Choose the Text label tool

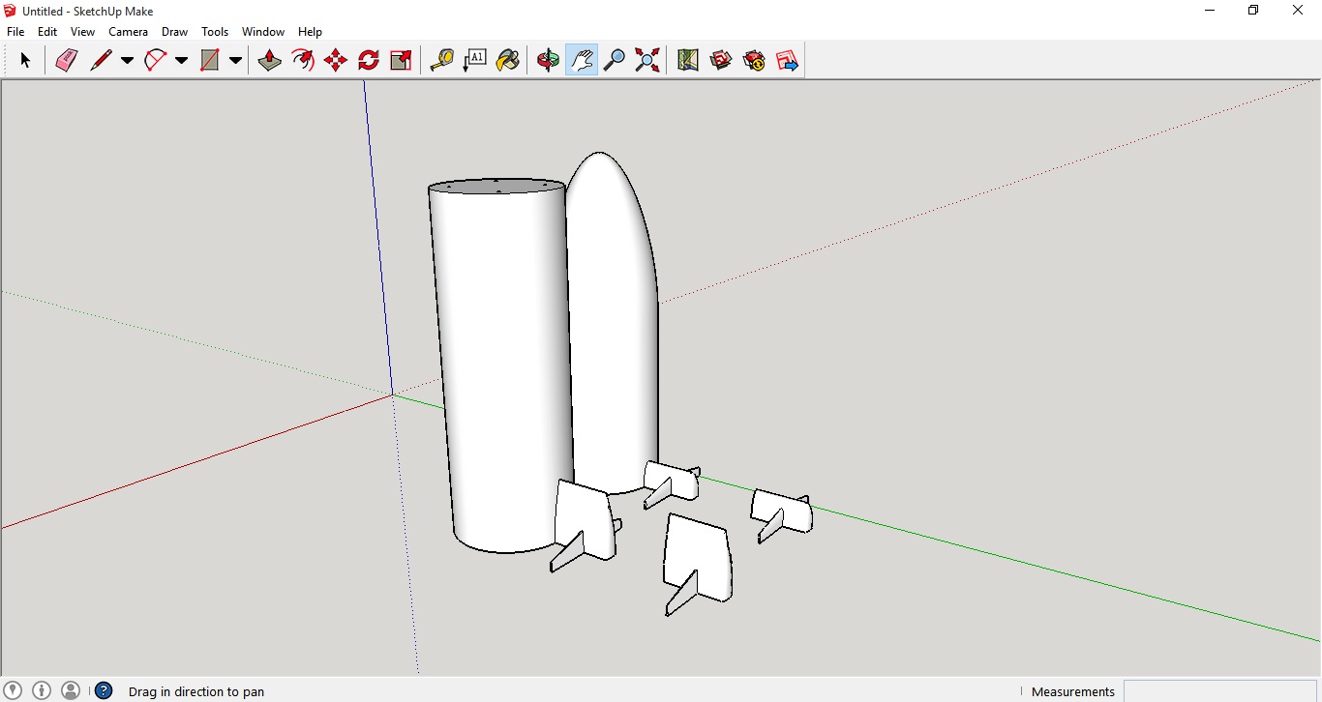[475, 61]
